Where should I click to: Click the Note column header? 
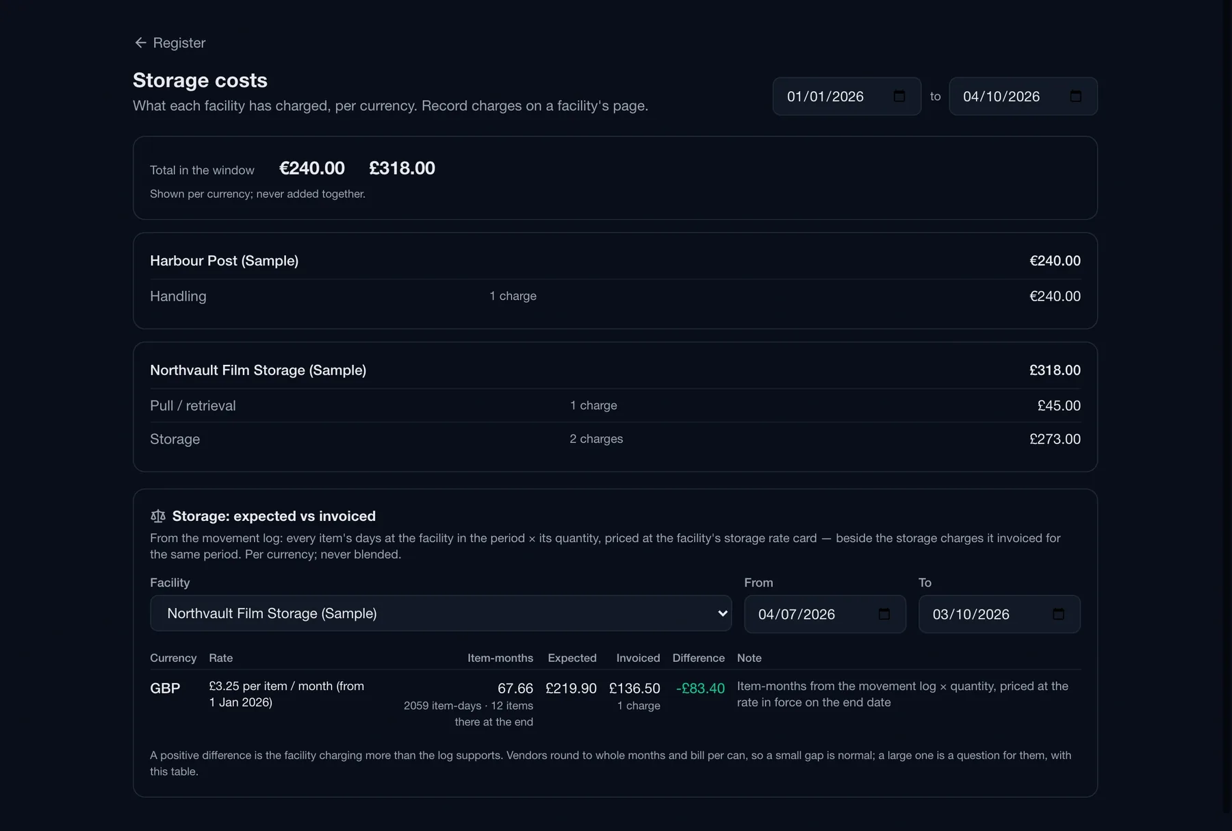pos(749,658)
